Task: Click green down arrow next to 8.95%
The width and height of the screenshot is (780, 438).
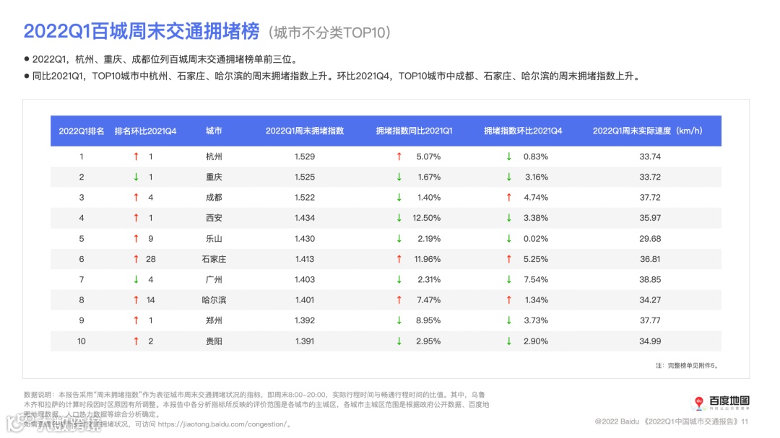Action: pos(399,320)
